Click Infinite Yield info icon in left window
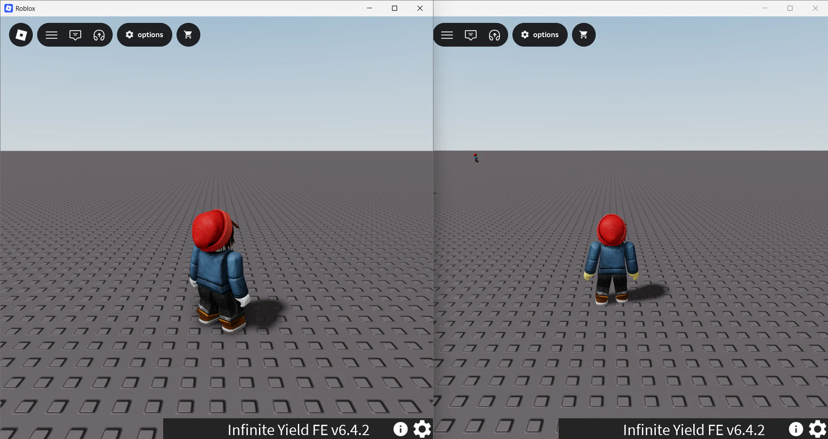The width and height of the screenshot is (828, 439). click(401, 429)
